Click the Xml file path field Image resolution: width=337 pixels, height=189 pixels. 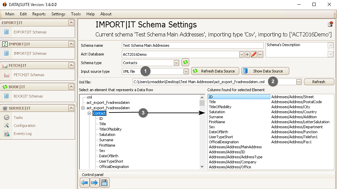tap(214, 82)
